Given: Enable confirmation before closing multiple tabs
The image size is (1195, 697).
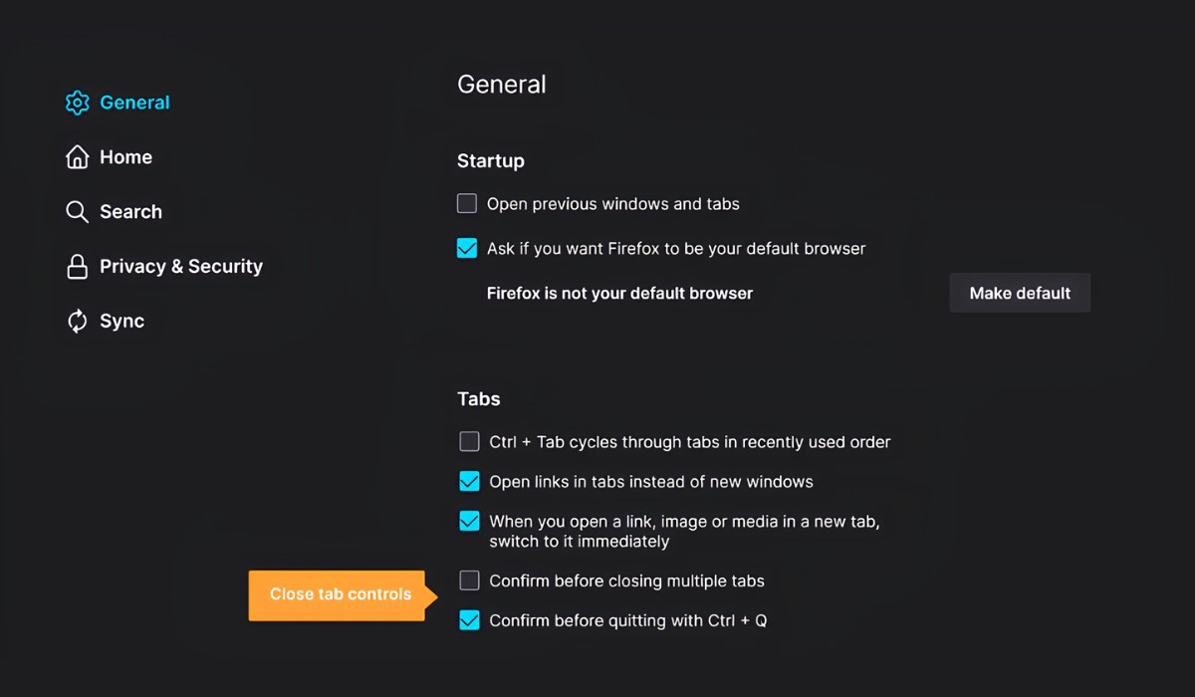Looking at the screenshot, I should pyautogui.click(x=469, y=581).
